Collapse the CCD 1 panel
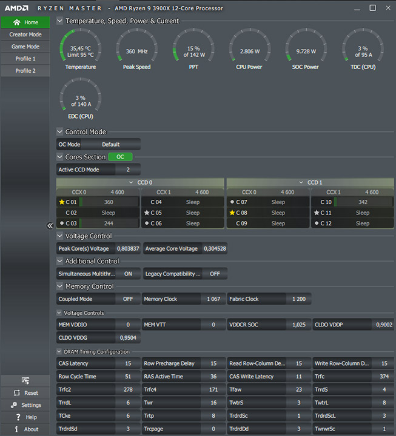396x436 pixels. [301, 182]
